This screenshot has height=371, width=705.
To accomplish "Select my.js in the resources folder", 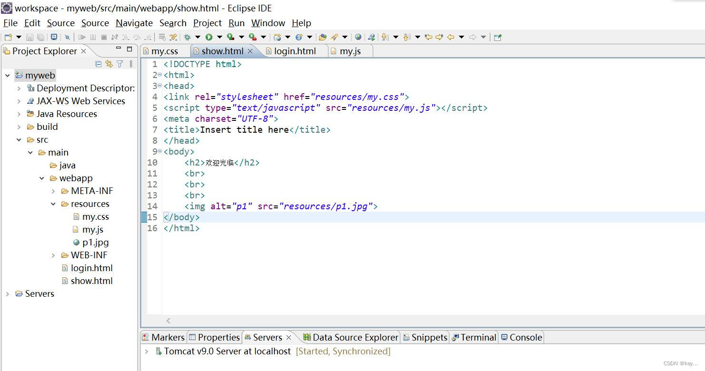I will (92, 229).
